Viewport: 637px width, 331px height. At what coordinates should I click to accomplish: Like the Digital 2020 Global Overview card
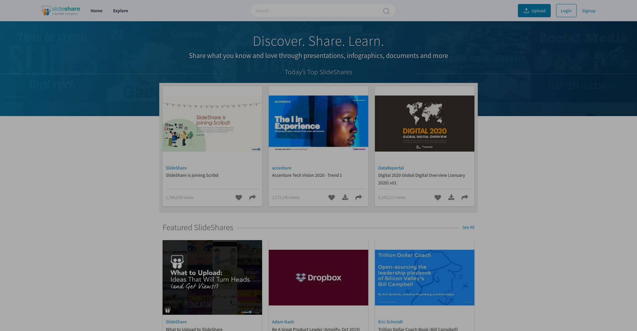438,198
